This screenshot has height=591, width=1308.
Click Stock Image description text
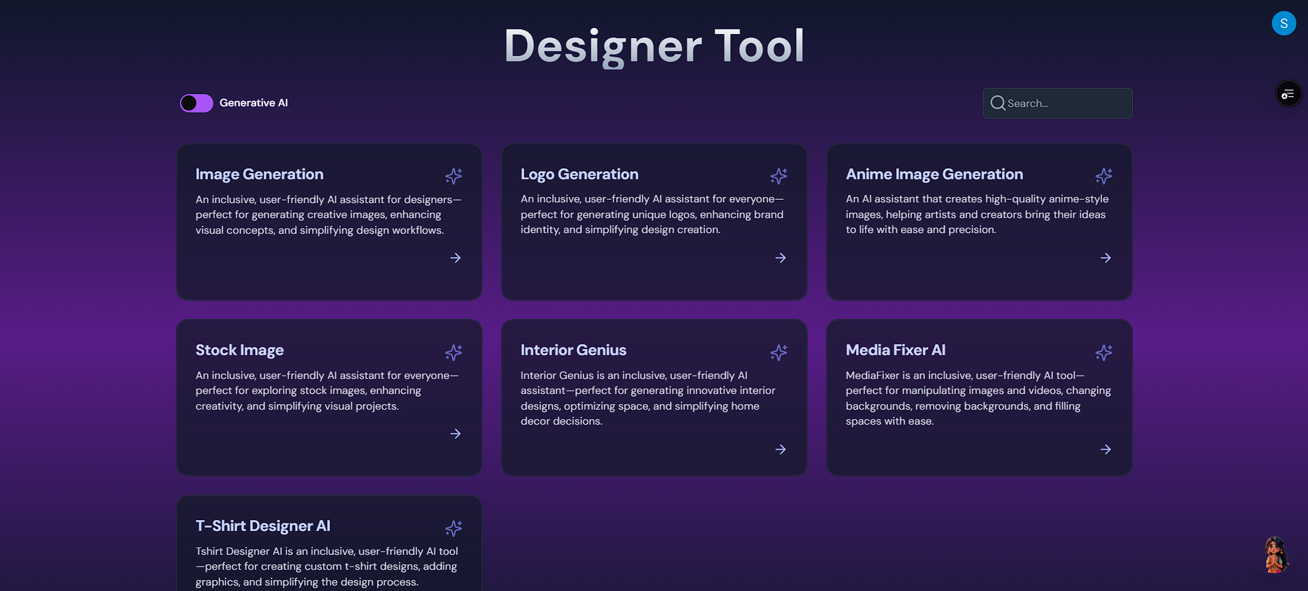pos(327,391)
